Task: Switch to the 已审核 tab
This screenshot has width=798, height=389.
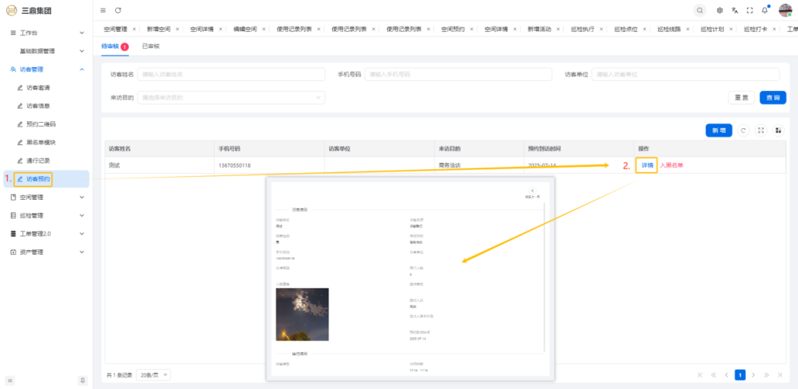Action: tap(150, 47)
